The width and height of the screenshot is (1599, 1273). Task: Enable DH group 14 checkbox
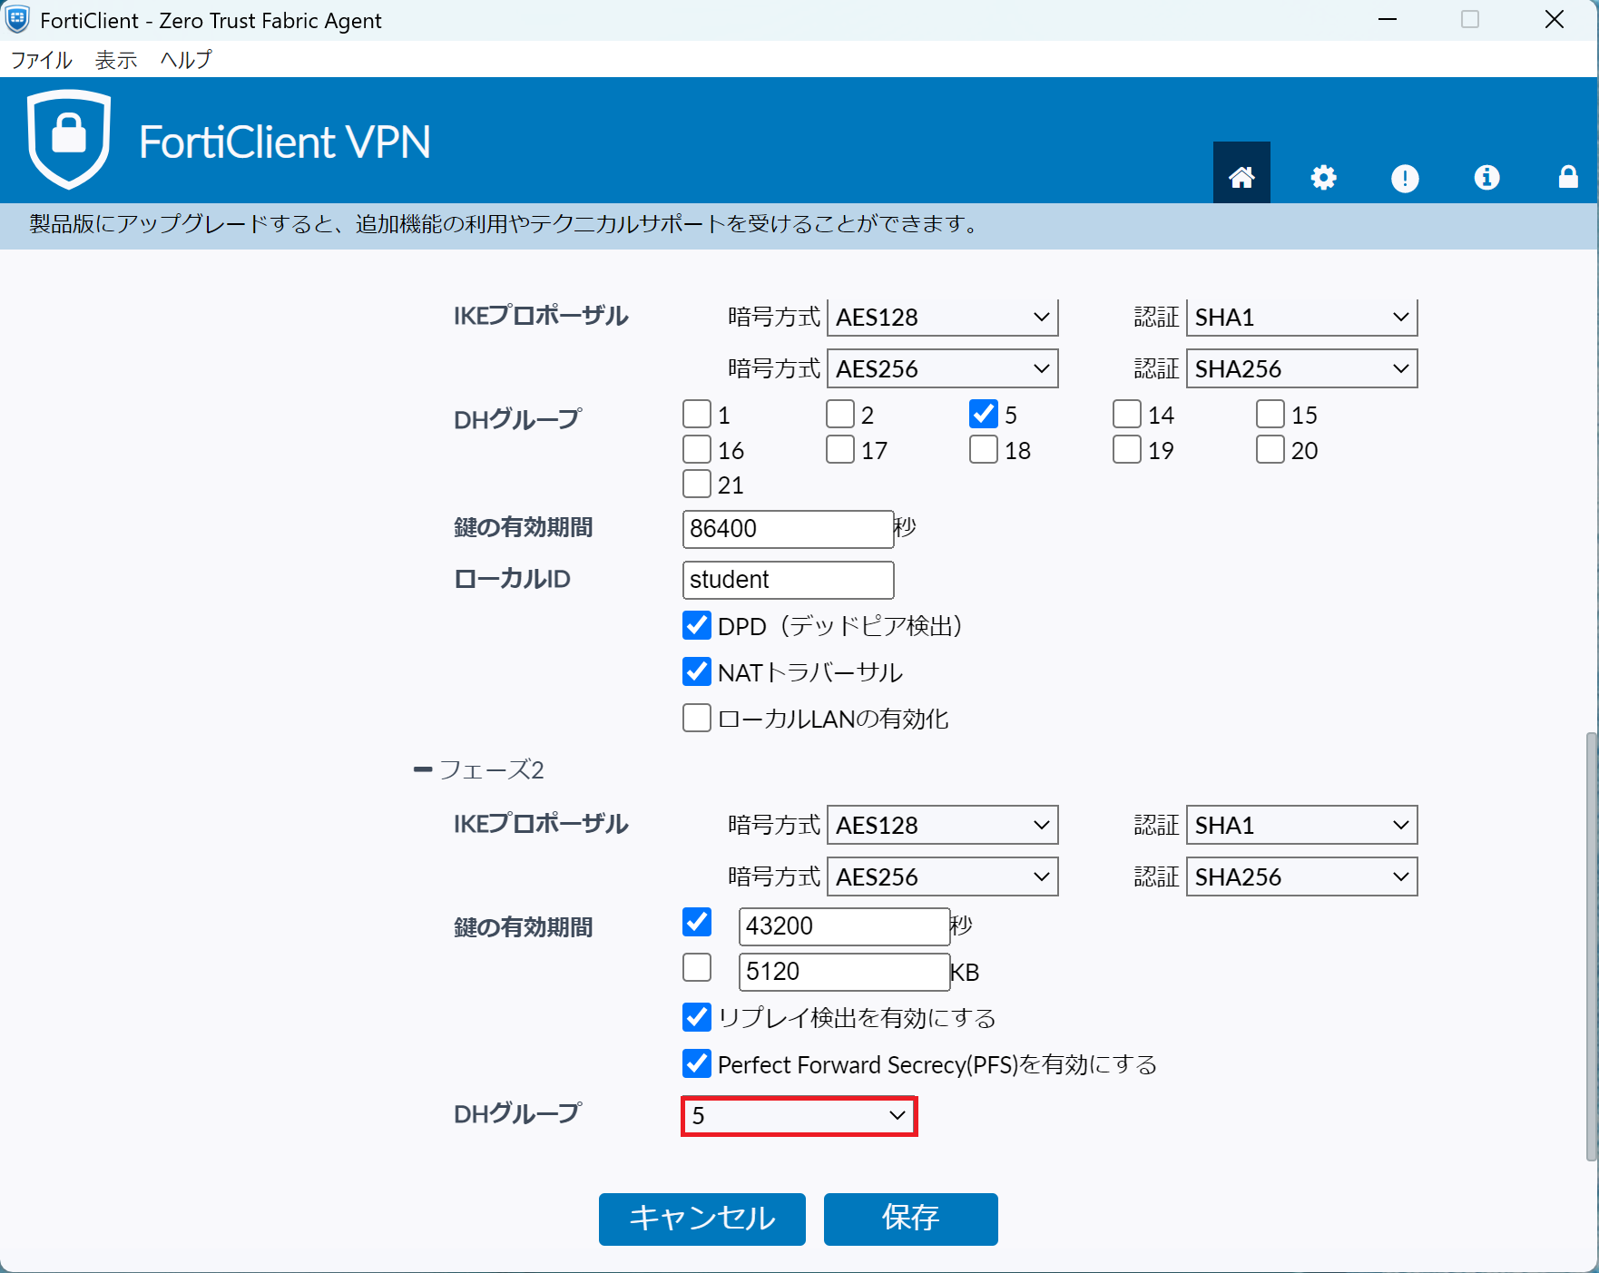click(x=1126, y=415)
